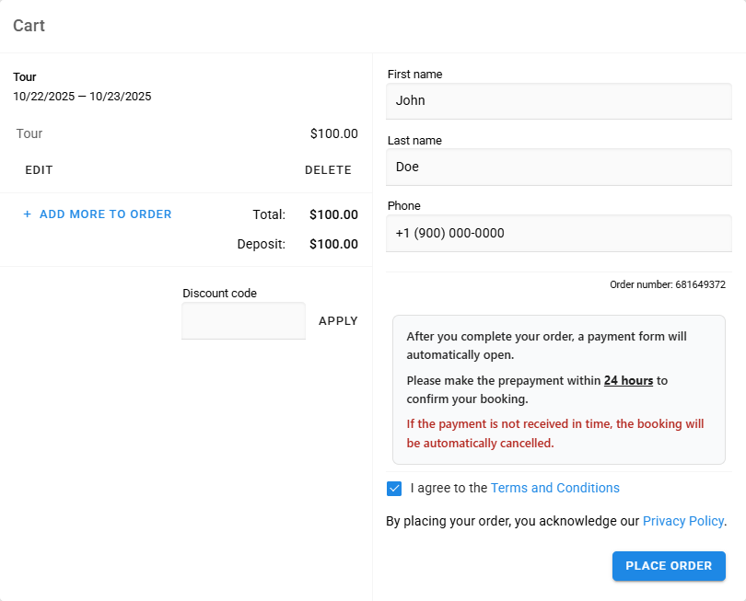Screen dimensions: 746x601
Task: Click the Deposit amount value
Action: [333, 244]
